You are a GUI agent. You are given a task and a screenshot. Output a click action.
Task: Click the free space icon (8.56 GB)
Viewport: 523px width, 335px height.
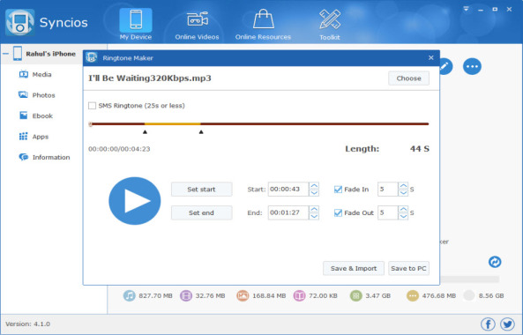[469, 295]
